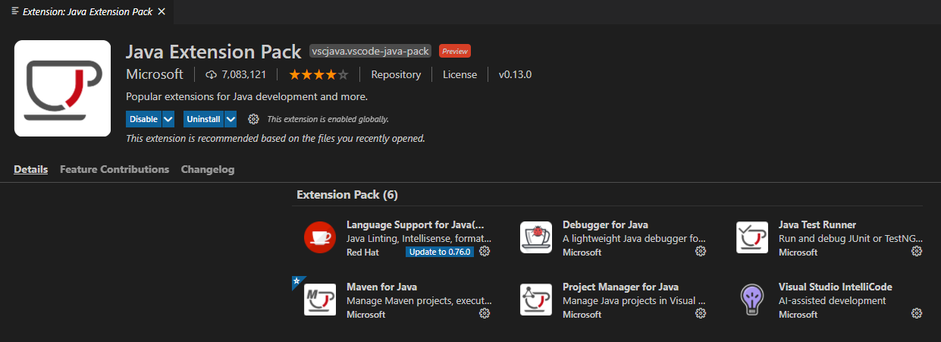The width and height of the screenshot is (941, 342).
Task: Click Update to 0.76.0 button
Action: click(440, 252)
